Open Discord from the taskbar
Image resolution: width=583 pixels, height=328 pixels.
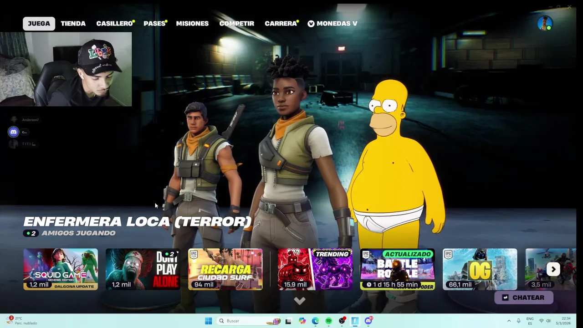[x=368, y=321]
